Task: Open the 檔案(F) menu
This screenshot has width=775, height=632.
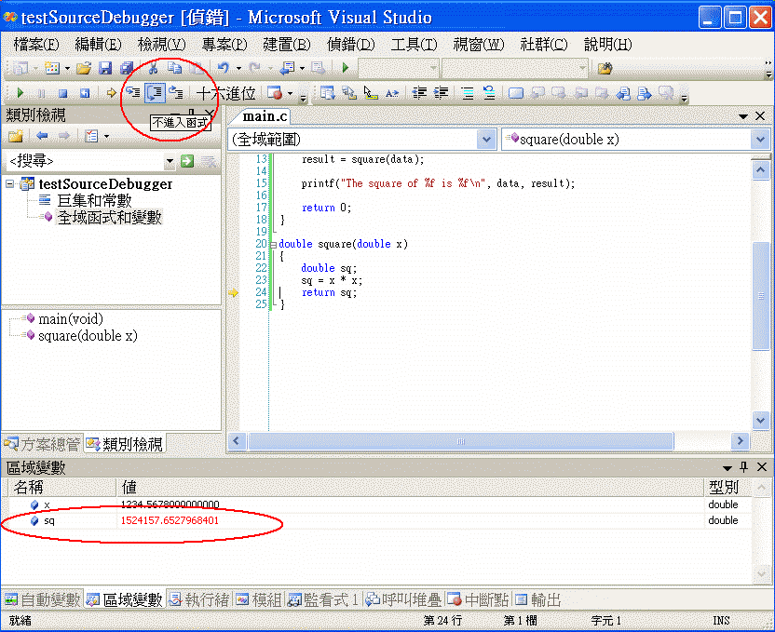Action: [36, 45]
